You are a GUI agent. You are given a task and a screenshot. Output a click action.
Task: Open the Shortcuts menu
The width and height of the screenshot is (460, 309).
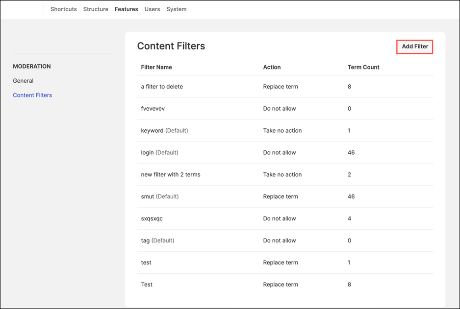pos(63,9)
